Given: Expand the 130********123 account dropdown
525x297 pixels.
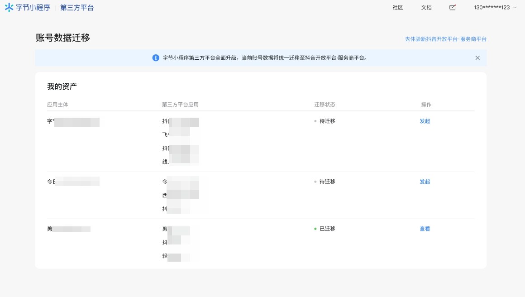Looking at the screenshot, I should coord(495,7).
